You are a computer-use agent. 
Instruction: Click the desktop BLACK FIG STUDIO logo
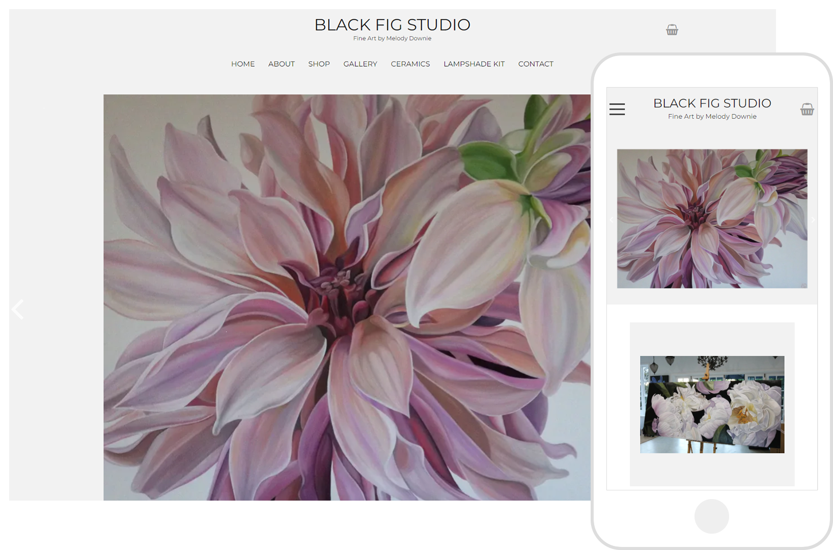coord(392,25)
